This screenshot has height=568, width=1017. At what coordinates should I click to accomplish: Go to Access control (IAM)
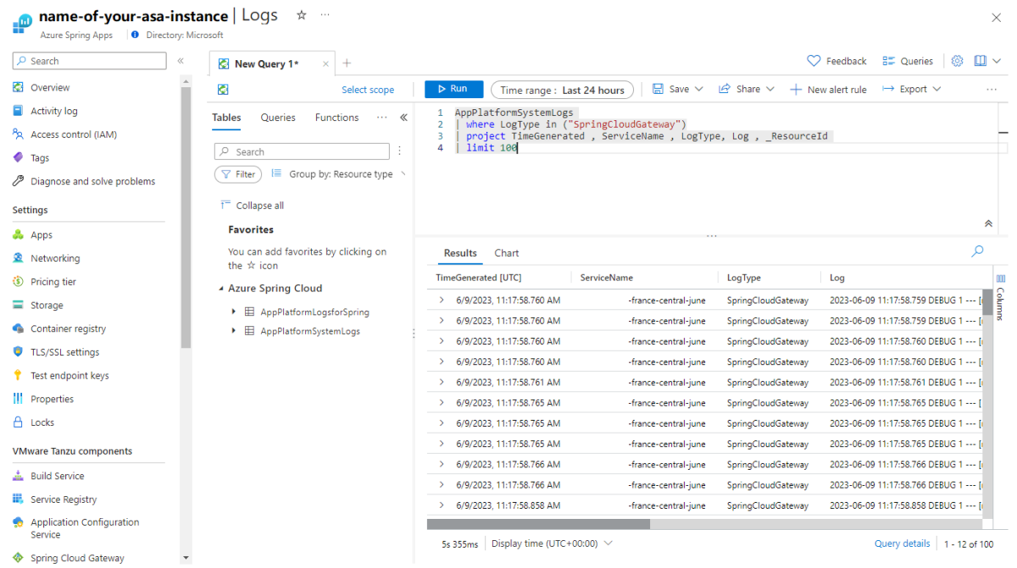(x=74, y=135)
